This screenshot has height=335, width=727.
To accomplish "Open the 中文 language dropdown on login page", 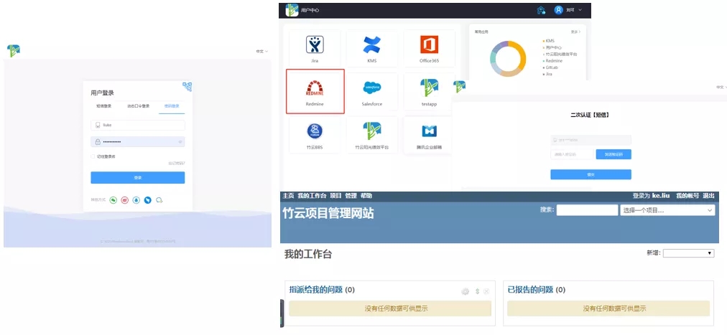I will (262, 52).
